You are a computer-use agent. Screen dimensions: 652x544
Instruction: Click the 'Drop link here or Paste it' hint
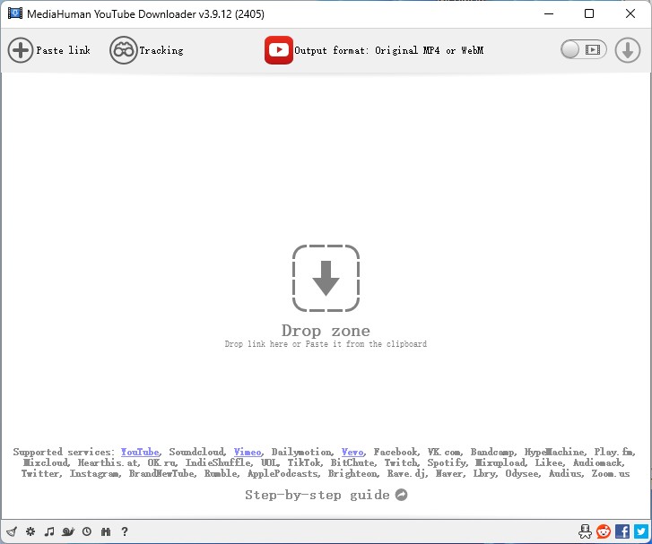[x=326, y=343]
